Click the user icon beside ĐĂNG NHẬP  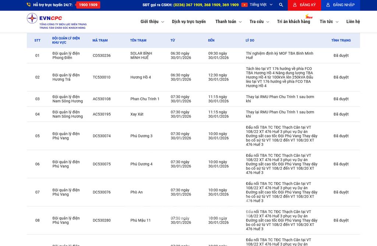(x=328, y=5)
